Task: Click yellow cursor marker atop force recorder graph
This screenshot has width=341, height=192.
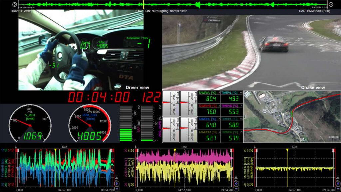Action: (x=55, y=151)
